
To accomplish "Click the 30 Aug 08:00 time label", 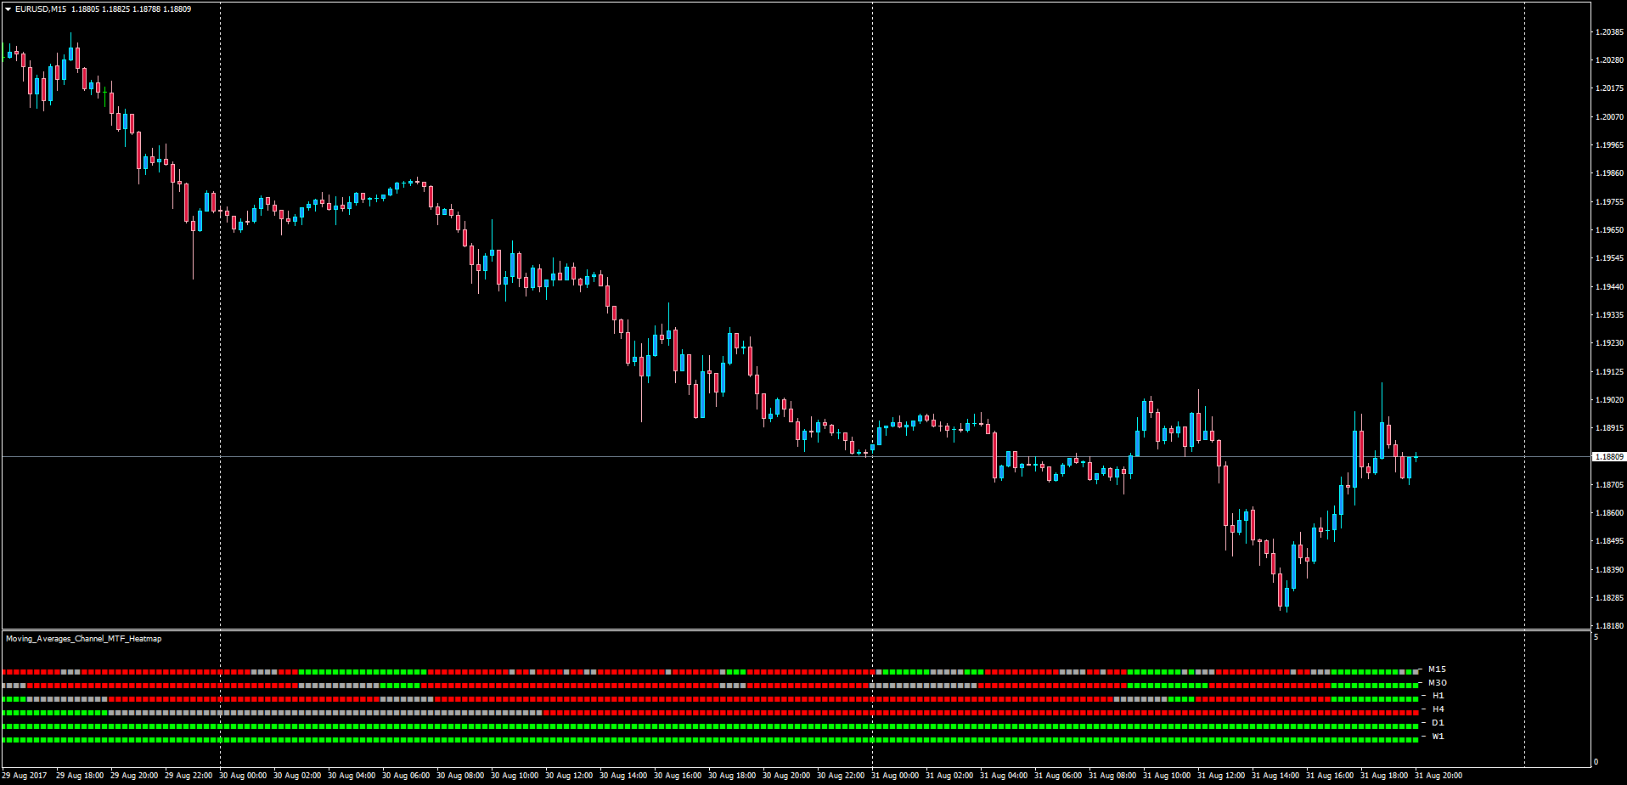I will pos(460,776).
